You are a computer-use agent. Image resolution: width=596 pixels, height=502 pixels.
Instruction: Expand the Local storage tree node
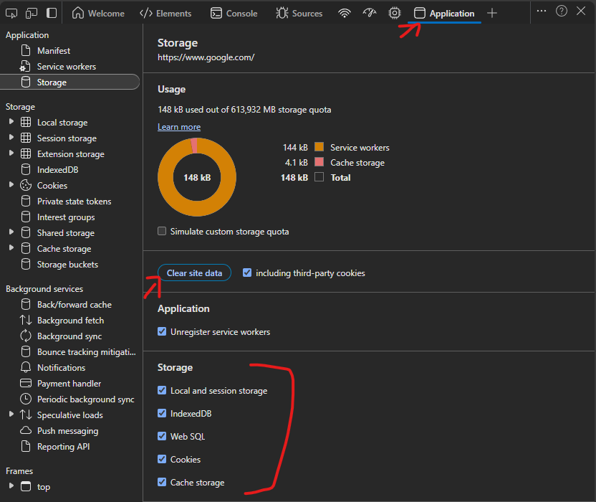pos(11,123)
